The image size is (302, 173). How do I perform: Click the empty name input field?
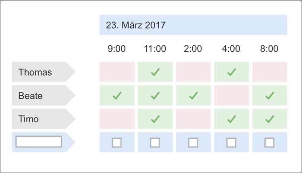[x=39, y=141]
